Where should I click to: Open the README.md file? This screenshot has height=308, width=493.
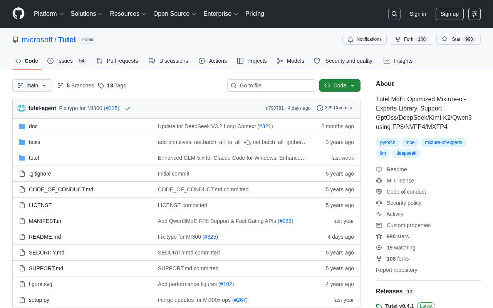click(x=45, y=237)
